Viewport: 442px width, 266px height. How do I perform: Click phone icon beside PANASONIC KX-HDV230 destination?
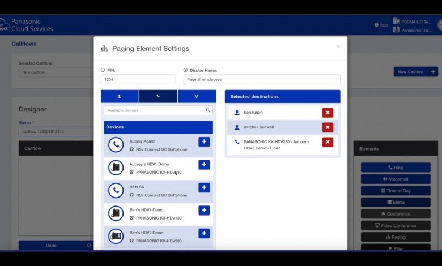237,141
